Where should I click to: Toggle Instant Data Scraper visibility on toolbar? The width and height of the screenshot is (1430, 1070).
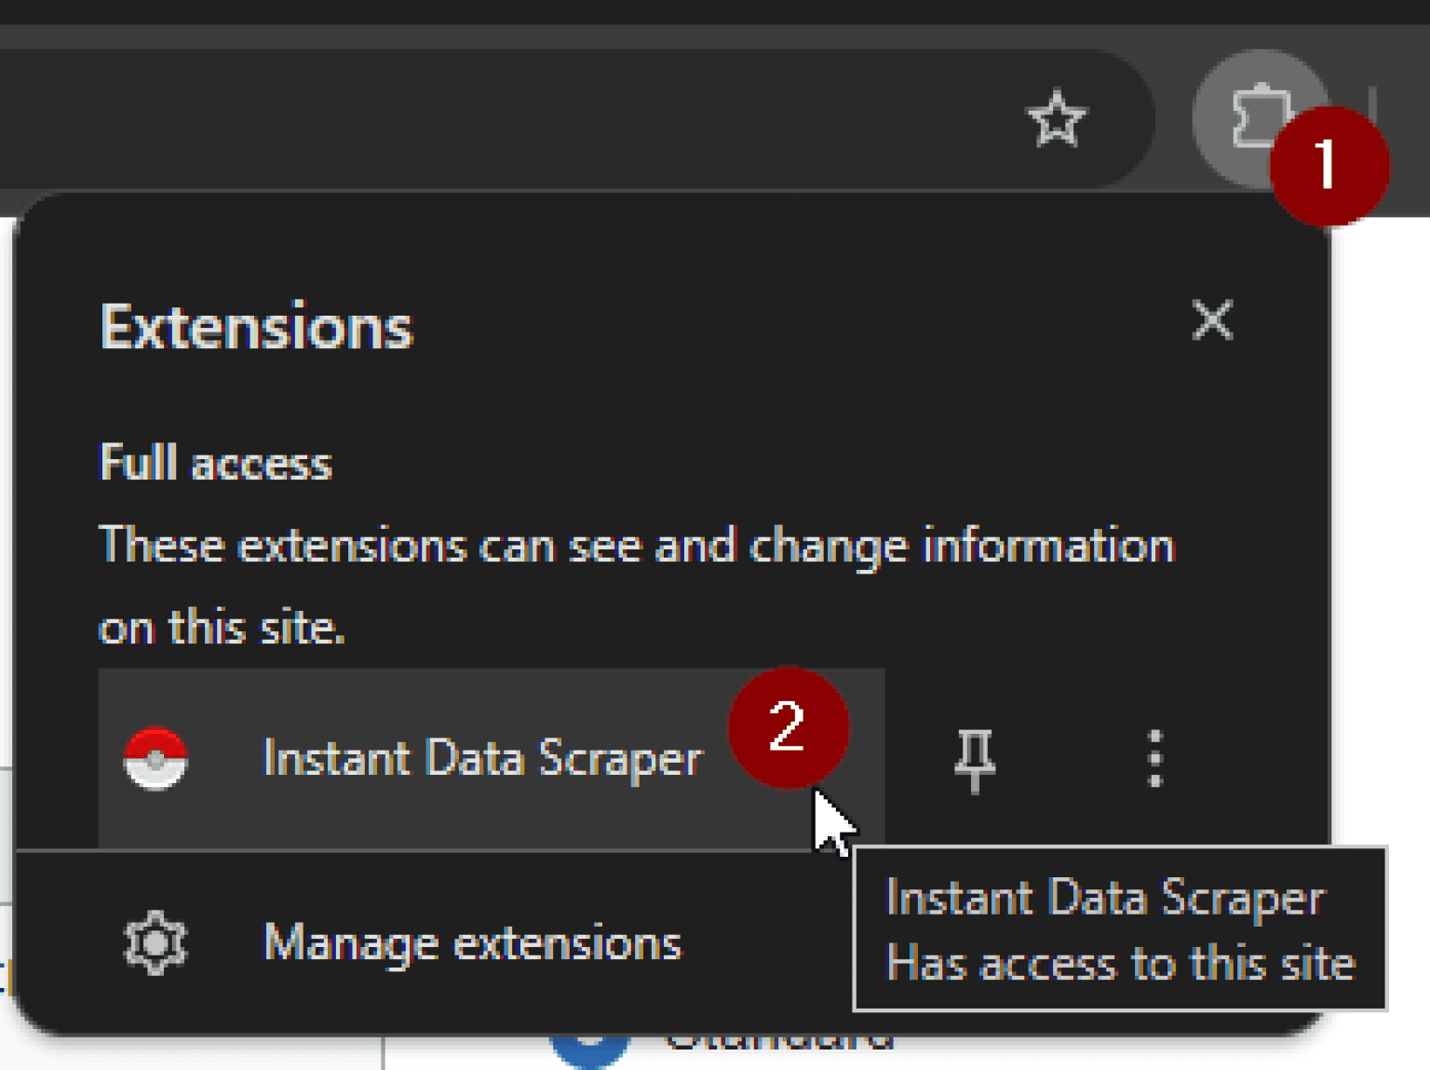pyautogui.click(x=974, y=759)
